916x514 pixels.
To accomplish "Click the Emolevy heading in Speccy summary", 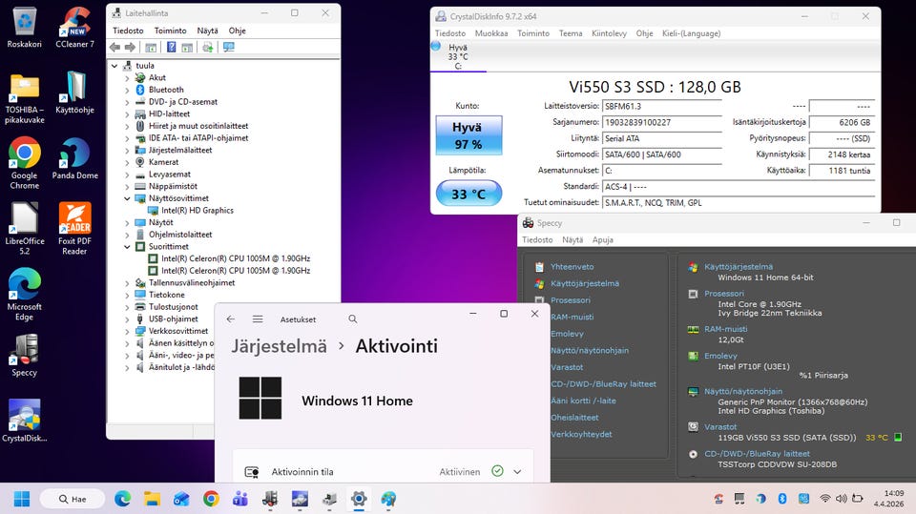I will (x=720, y=356).
